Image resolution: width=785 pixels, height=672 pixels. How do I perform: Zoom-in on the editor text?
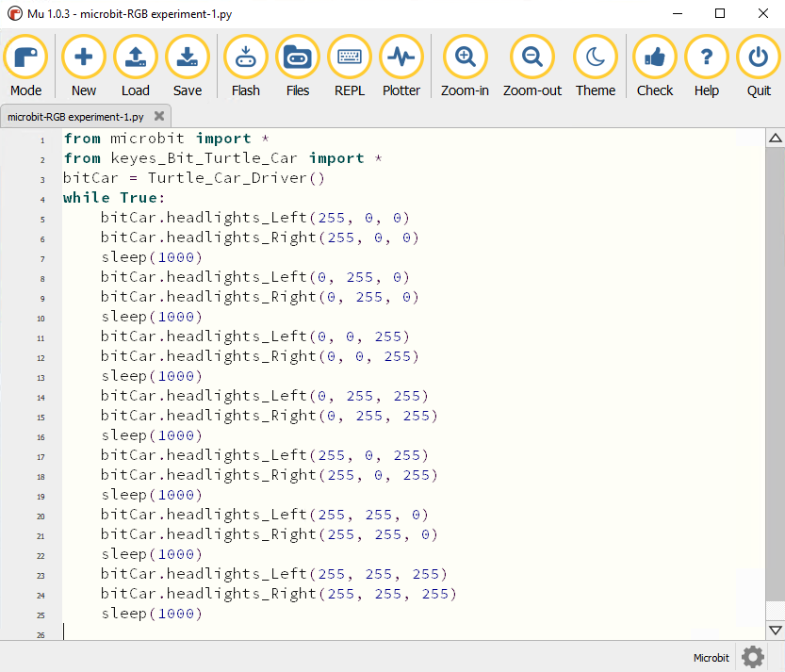point(466,66)
